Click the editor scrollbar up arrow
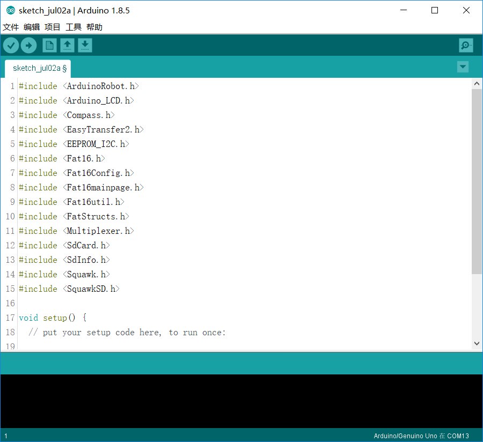 pyautogui.click(x=477, y=84)
